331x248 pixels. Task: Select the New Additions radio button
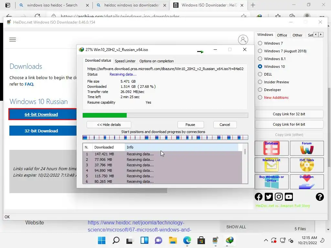[260, 98]
